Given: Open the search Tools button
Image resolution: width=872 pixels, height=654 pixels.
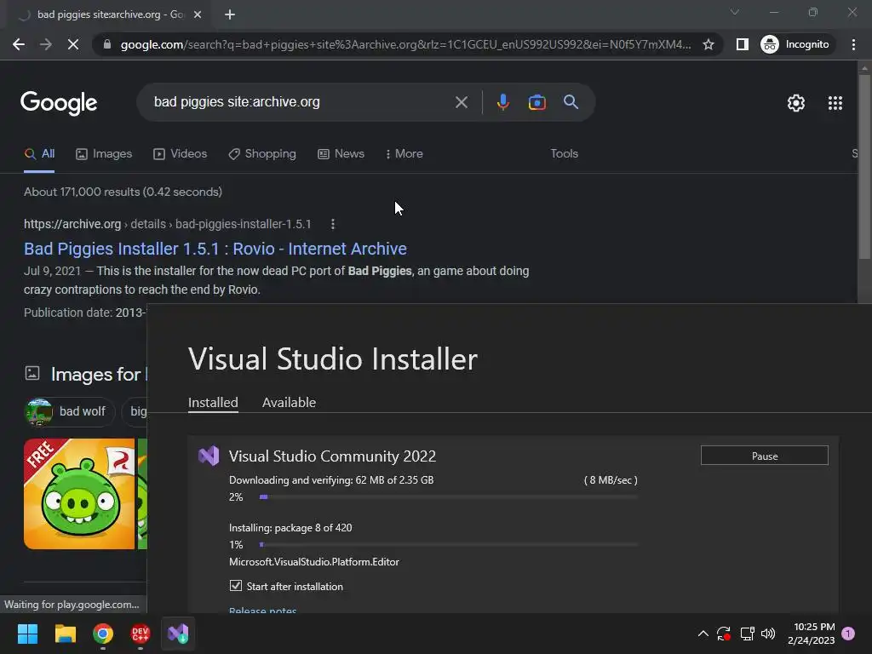Looking at the screenshot, I should tap(564, 154).
